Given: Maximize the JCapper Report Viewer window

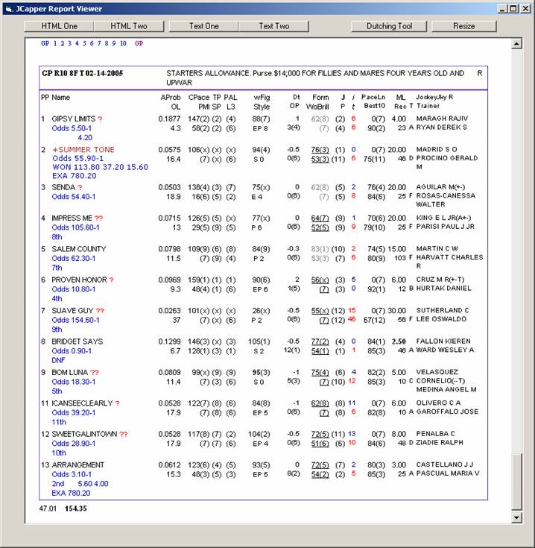Looking at the screenshot, I should click(x=513, y=9).
